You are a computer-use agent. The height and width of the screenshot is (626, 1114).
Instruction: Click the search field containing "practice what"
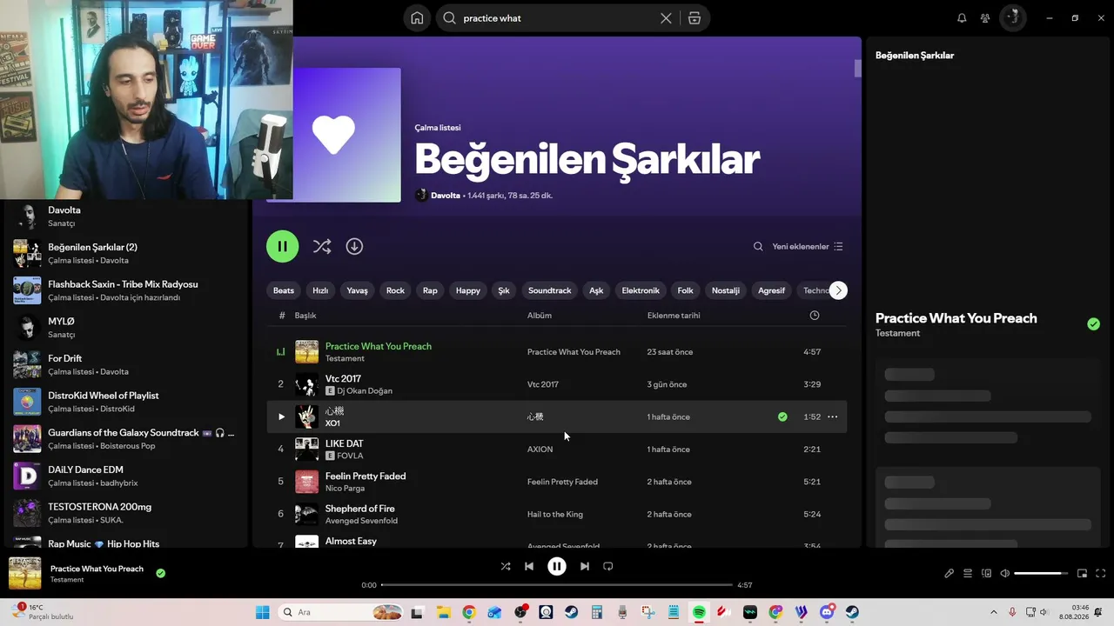tap(558, 18)
